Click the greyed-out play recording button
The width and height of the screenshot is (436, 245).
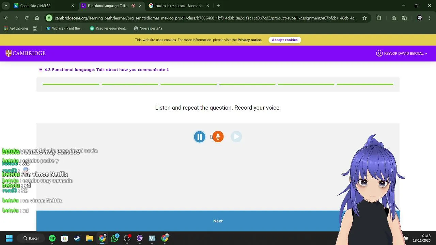pyautogui.click(x=236, y=137)
